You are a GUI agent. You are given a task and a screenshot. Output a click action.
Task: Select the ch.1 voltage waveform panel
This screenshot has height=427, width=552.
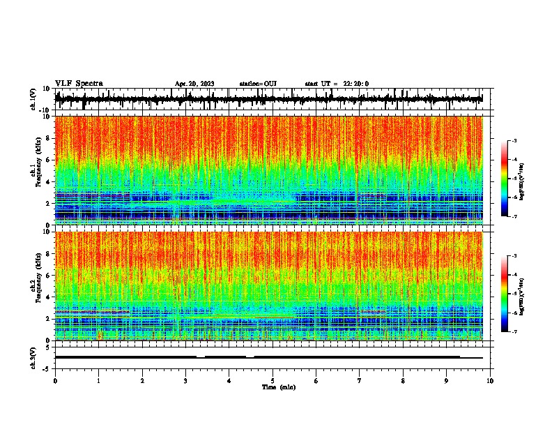point(273,99)
